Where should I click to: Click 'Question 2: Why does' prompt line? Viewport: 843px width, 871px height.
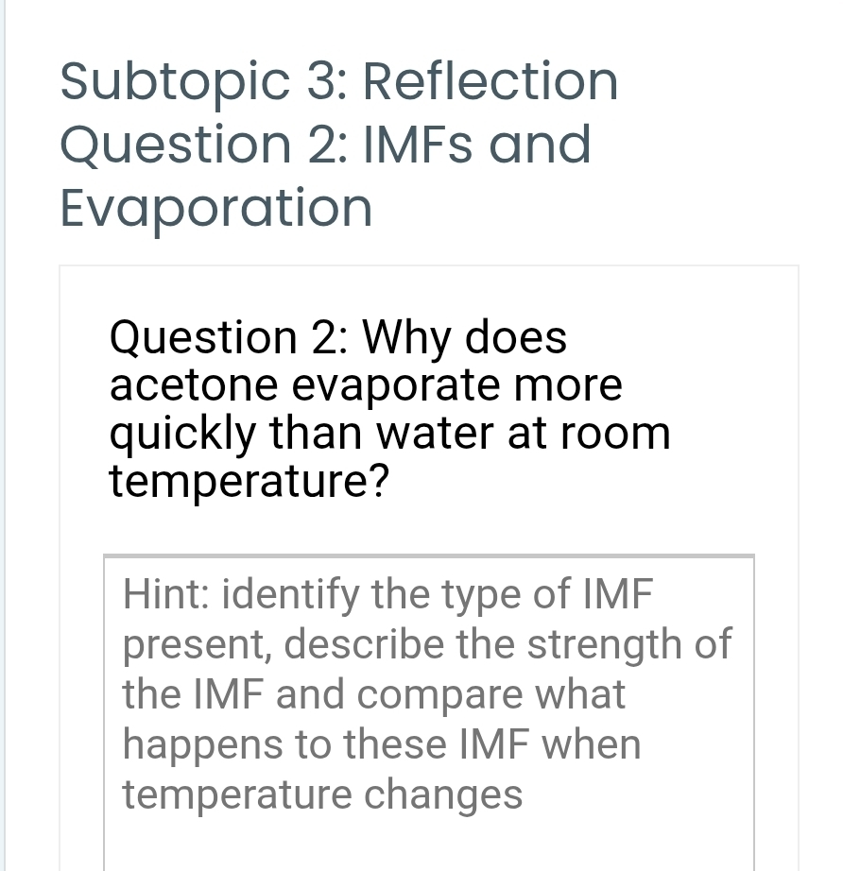[338, 337]
